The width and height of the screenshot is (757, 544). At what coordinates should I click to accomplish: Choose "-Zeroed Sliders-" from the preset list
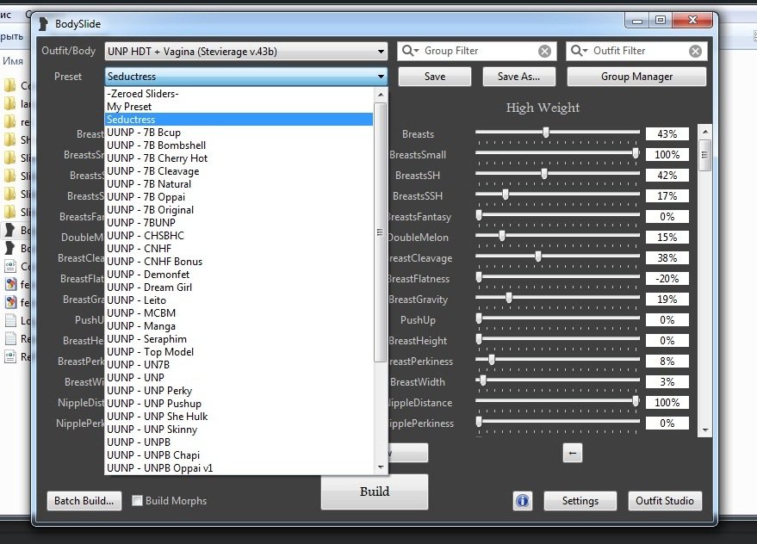(x=143, y=94)
